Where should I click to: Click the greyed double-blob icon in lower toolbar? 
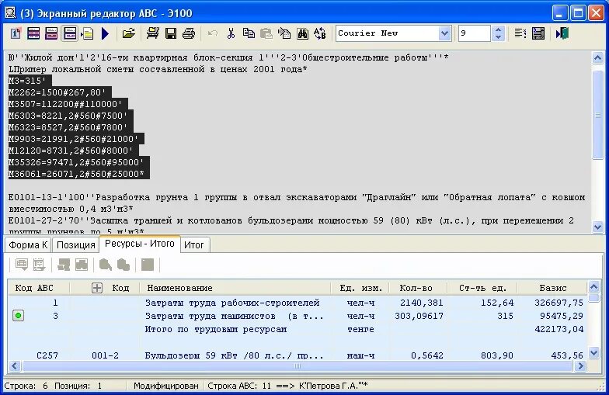(124, 265)
